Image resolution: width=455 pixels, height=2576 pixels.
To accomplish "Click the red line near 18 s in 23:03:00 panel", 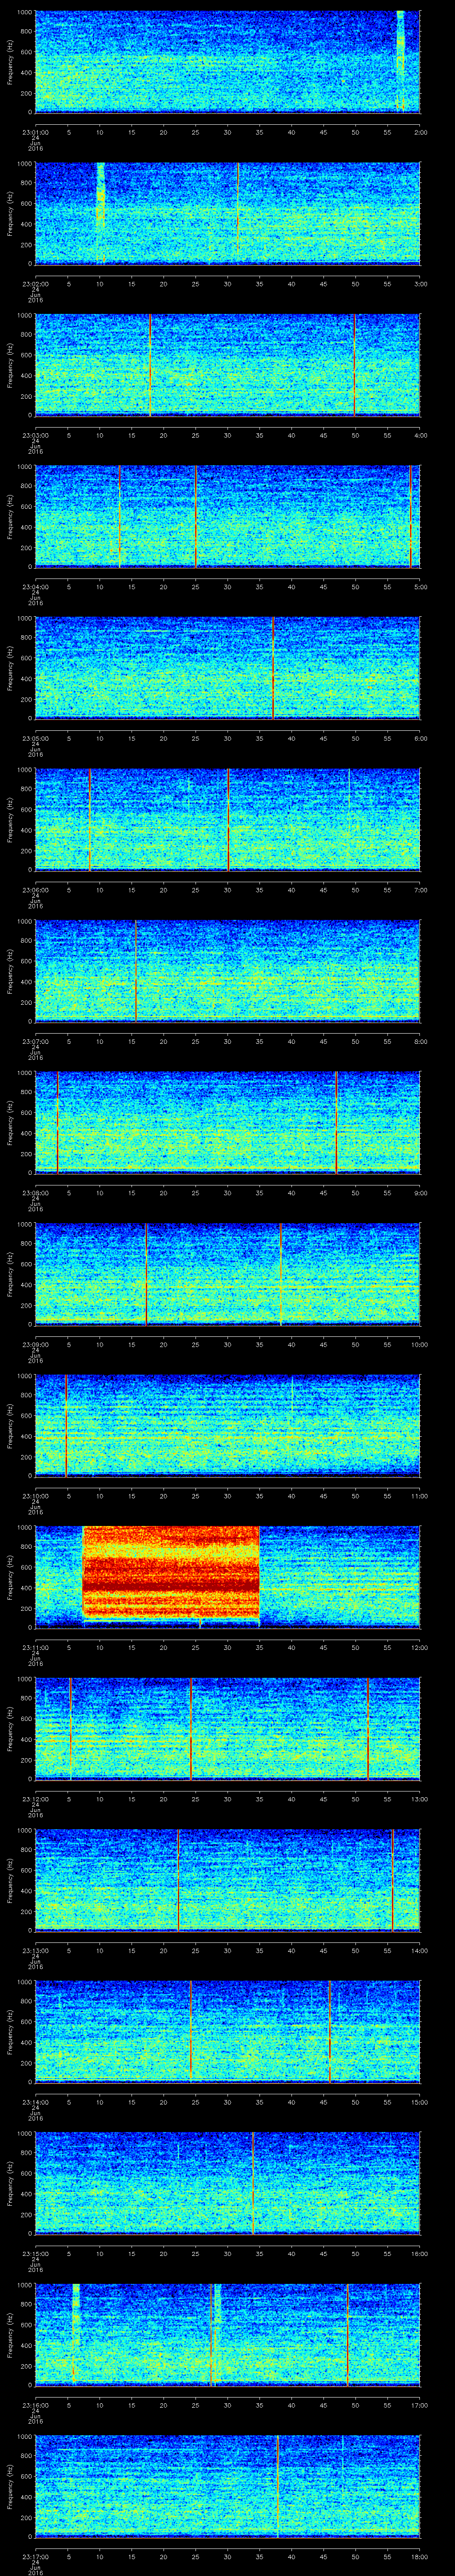I will [x=150, y=365].
